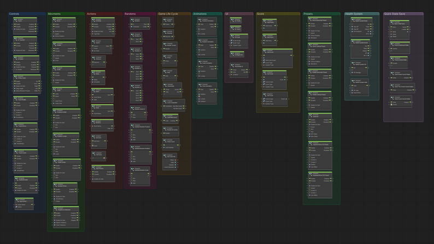The image size is (434, 244).
Task: Click the Delay node graph icon
Action: tap(93, 73)
